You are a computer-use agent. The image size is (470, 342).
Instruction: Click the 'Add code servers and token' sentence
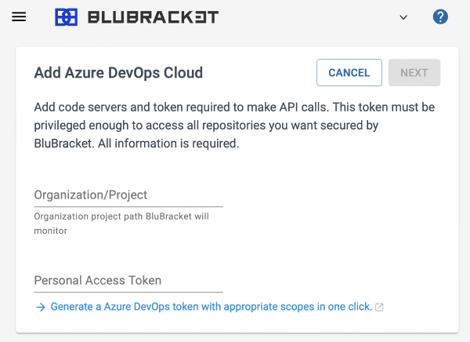[182, 107]
